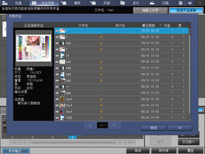Click the 空白插入 blank insert button
Image resolution: width=205 pixels, height=154 pixels.
189,142
